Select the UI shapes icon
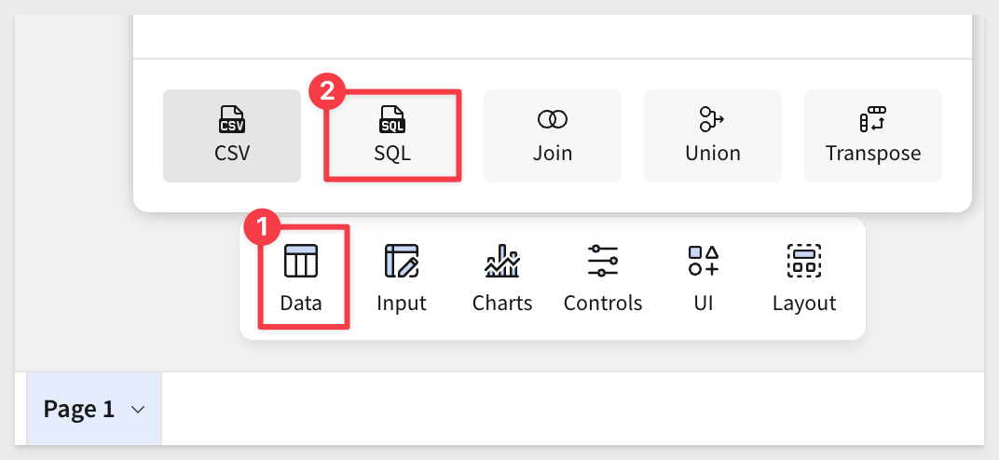 tap(704, 261)
